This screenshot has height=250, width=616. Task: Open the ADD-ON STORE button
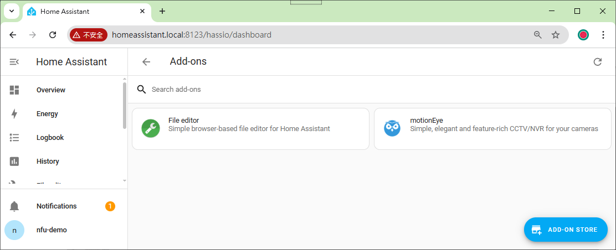pos(566,230)
